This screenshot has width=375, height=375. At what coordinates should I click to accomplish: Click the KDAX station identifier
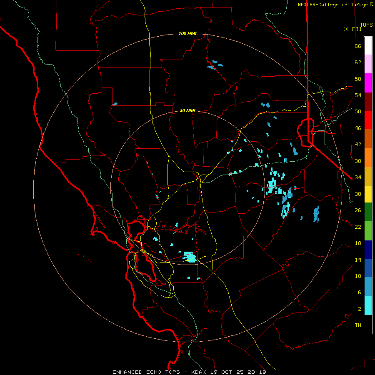[200, 372]
